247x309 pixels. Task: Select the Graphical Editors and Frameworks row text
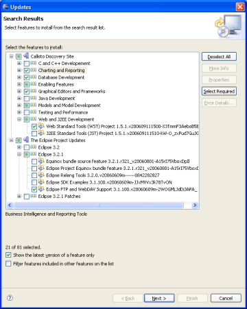(71, 91)
